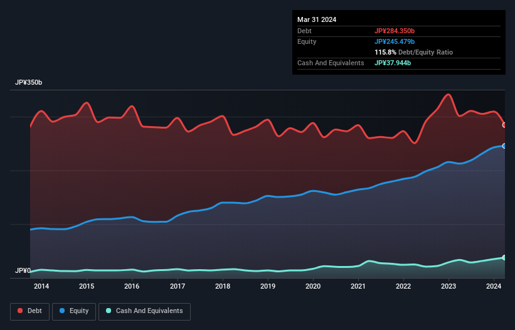The height and width of the screenshot is (330, 515).
Task: Click the Debt row label in tooltip
Action: [x=304, y=31]
